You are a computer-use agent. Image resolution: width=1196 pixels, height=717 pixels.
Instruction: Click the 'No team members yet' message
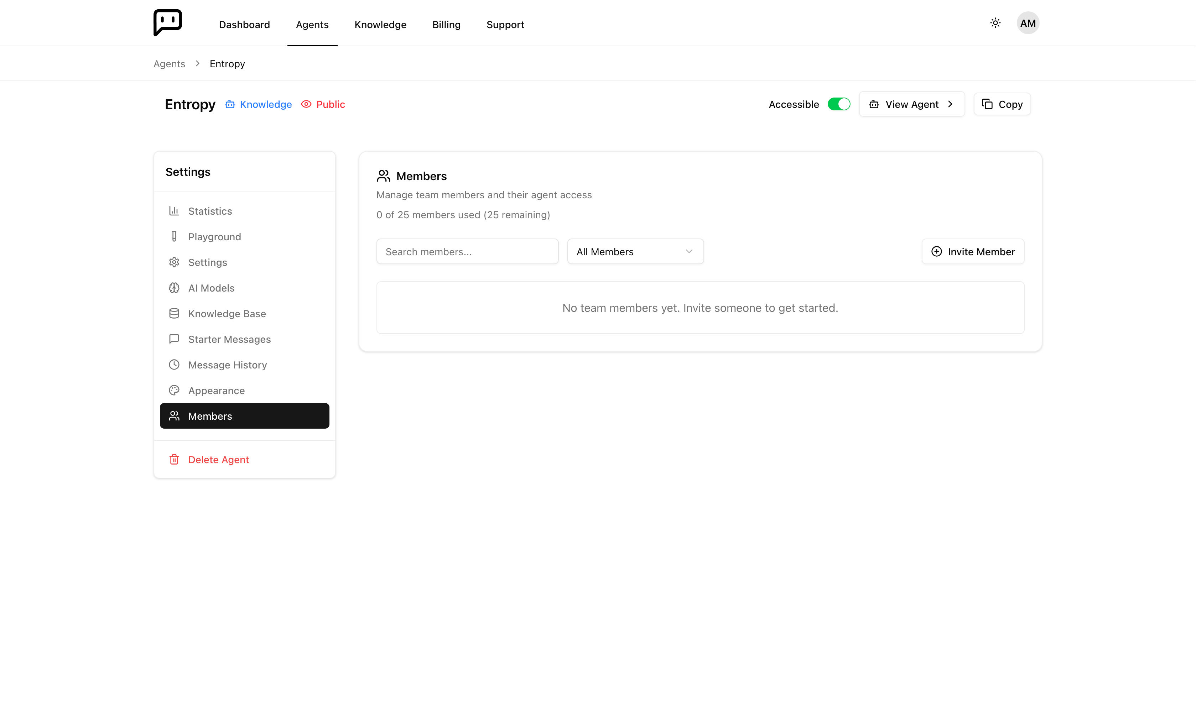click(700, 308)
